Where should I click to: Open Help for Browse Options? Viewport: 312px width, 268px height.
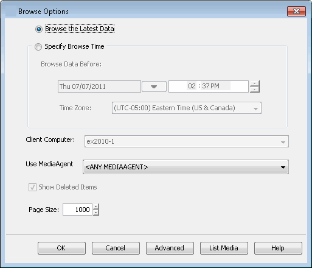pyautogui.click(x=278, y=248)
